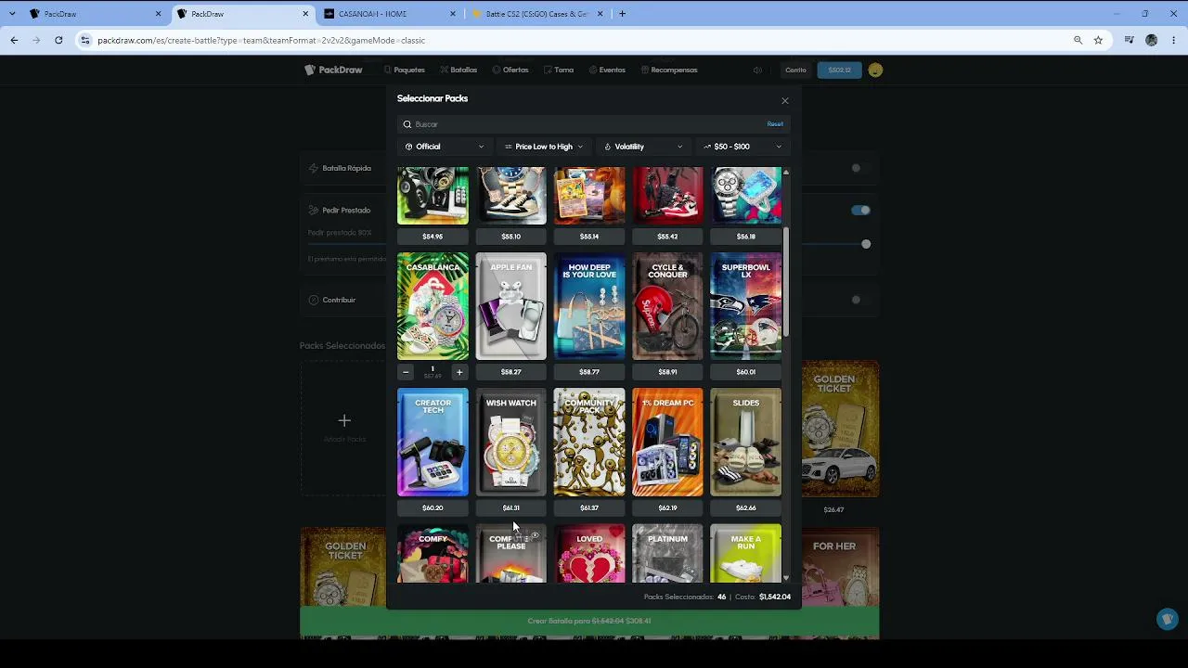This screenshot has width=1188, height=668.
Task: Click the Carrito cart button
Action: click(795, 70)
